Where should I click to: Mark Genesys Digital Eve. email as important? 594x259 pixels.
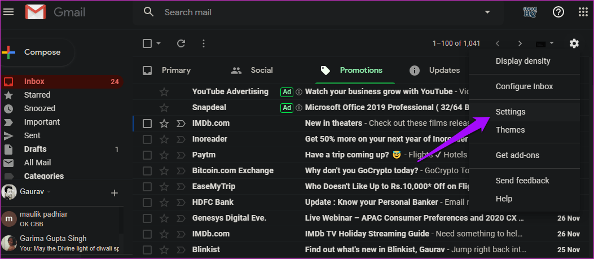(x=181, y=218)
